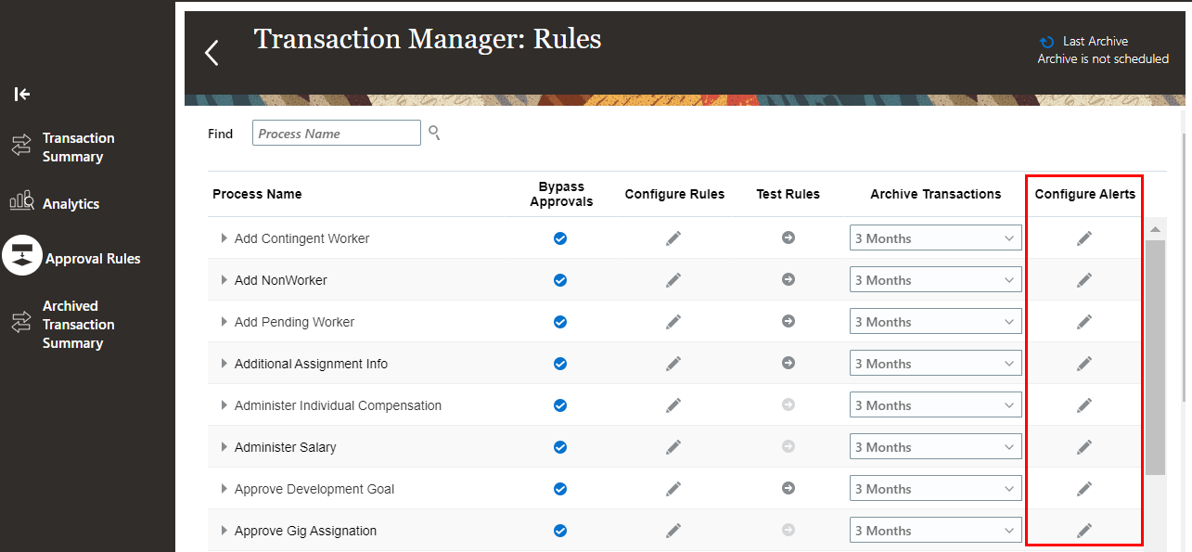The height and width of the screenshot is (552, 1192).
Task: Edit Configure Rules for Add Contingent Worker
Action: (673, 237)
